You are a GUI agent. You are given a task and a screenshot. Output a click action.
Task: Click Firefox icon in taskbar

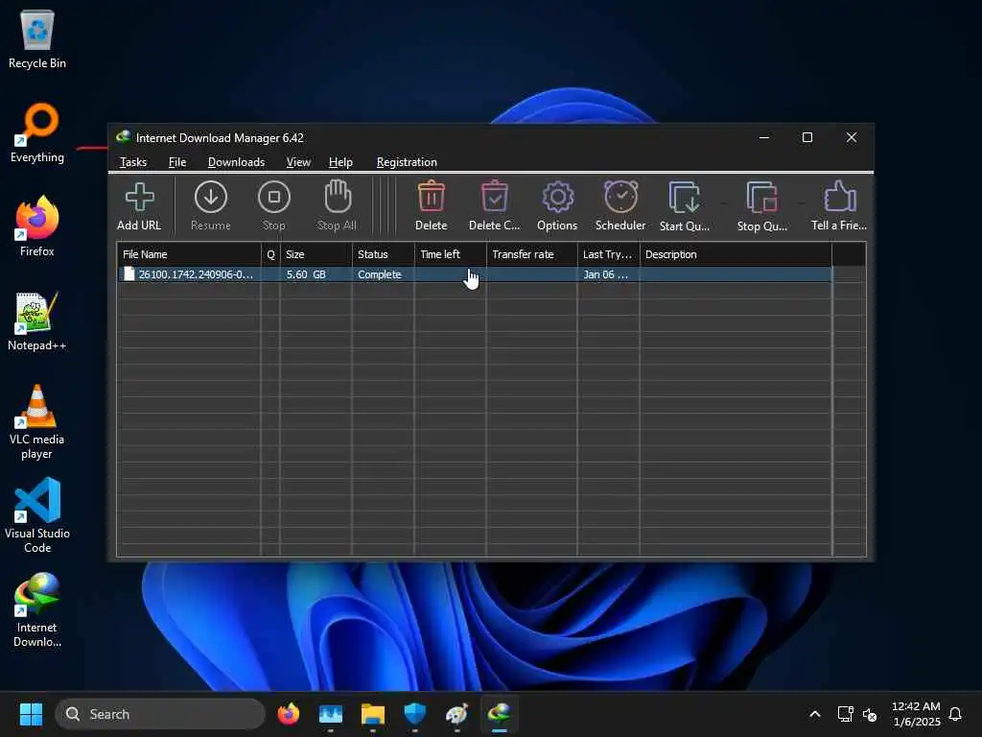point(289,714)
